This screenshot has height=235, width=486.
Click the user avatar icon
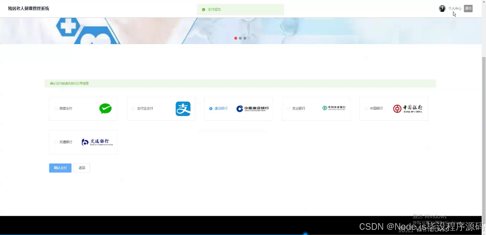[442, 9]
